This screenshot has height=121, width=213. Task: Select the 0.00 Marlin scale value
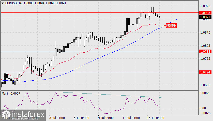point(203,108)
